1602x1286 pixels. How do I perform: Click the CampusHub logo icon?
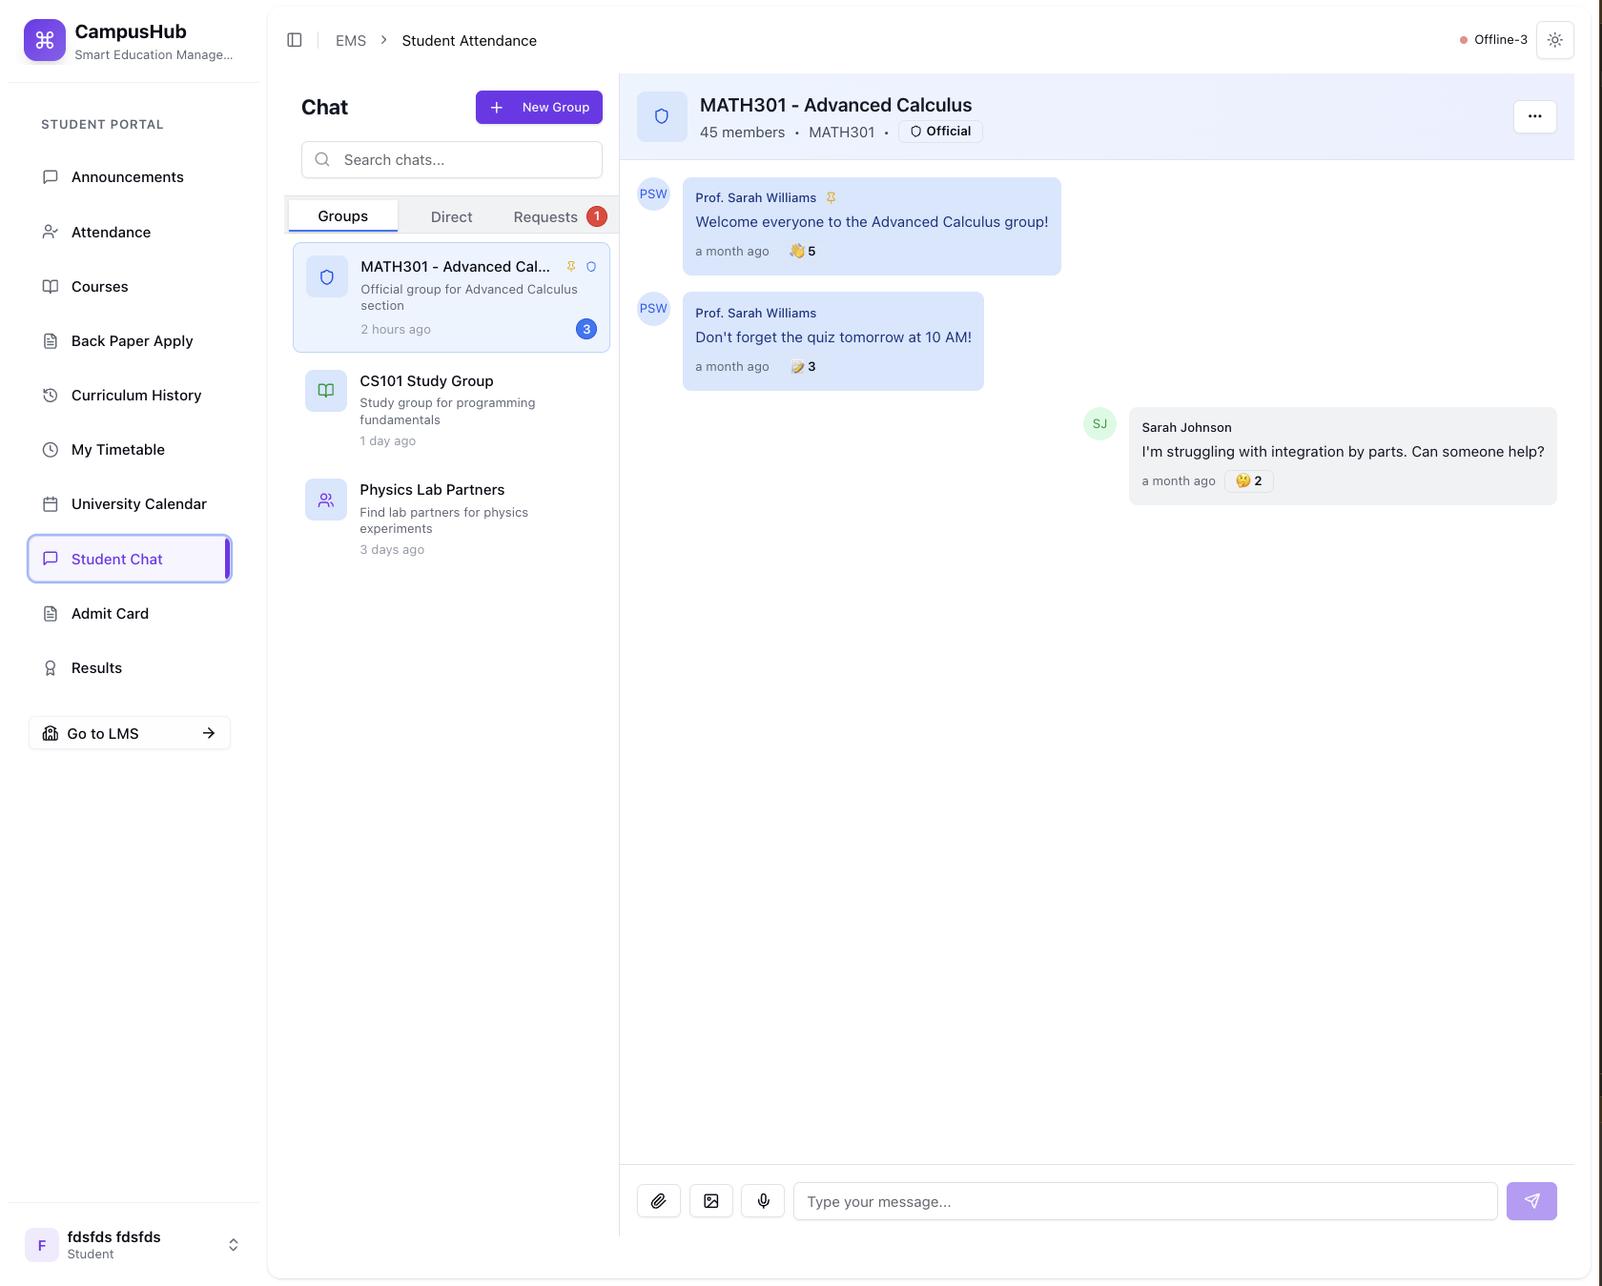pyautogui.click(x=45, y=40)
